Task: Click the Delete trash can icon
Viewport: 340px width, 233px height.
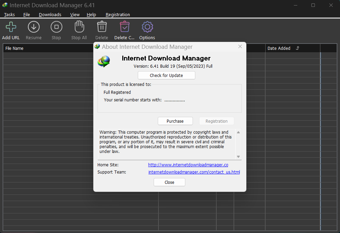Action: tap(102, 26)
